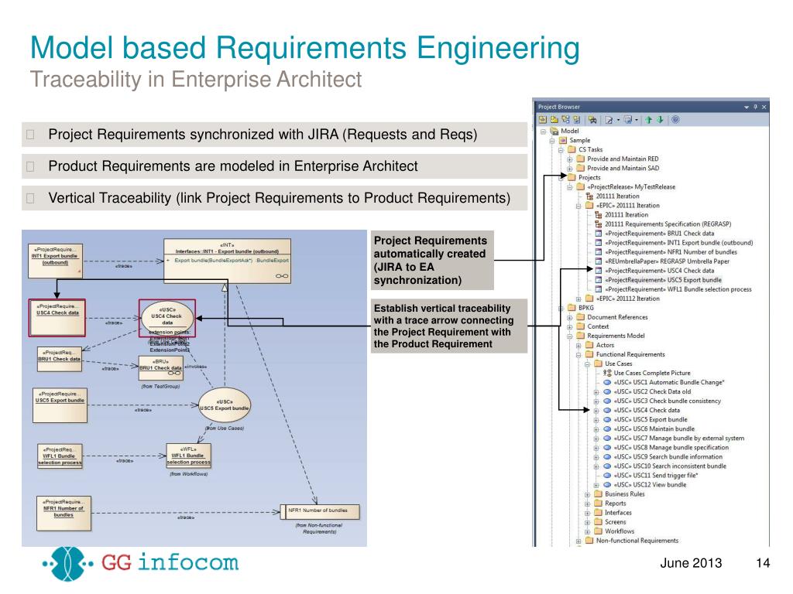Click the USC5 Export bundle ellipse in diagram

tap(225, 405)
